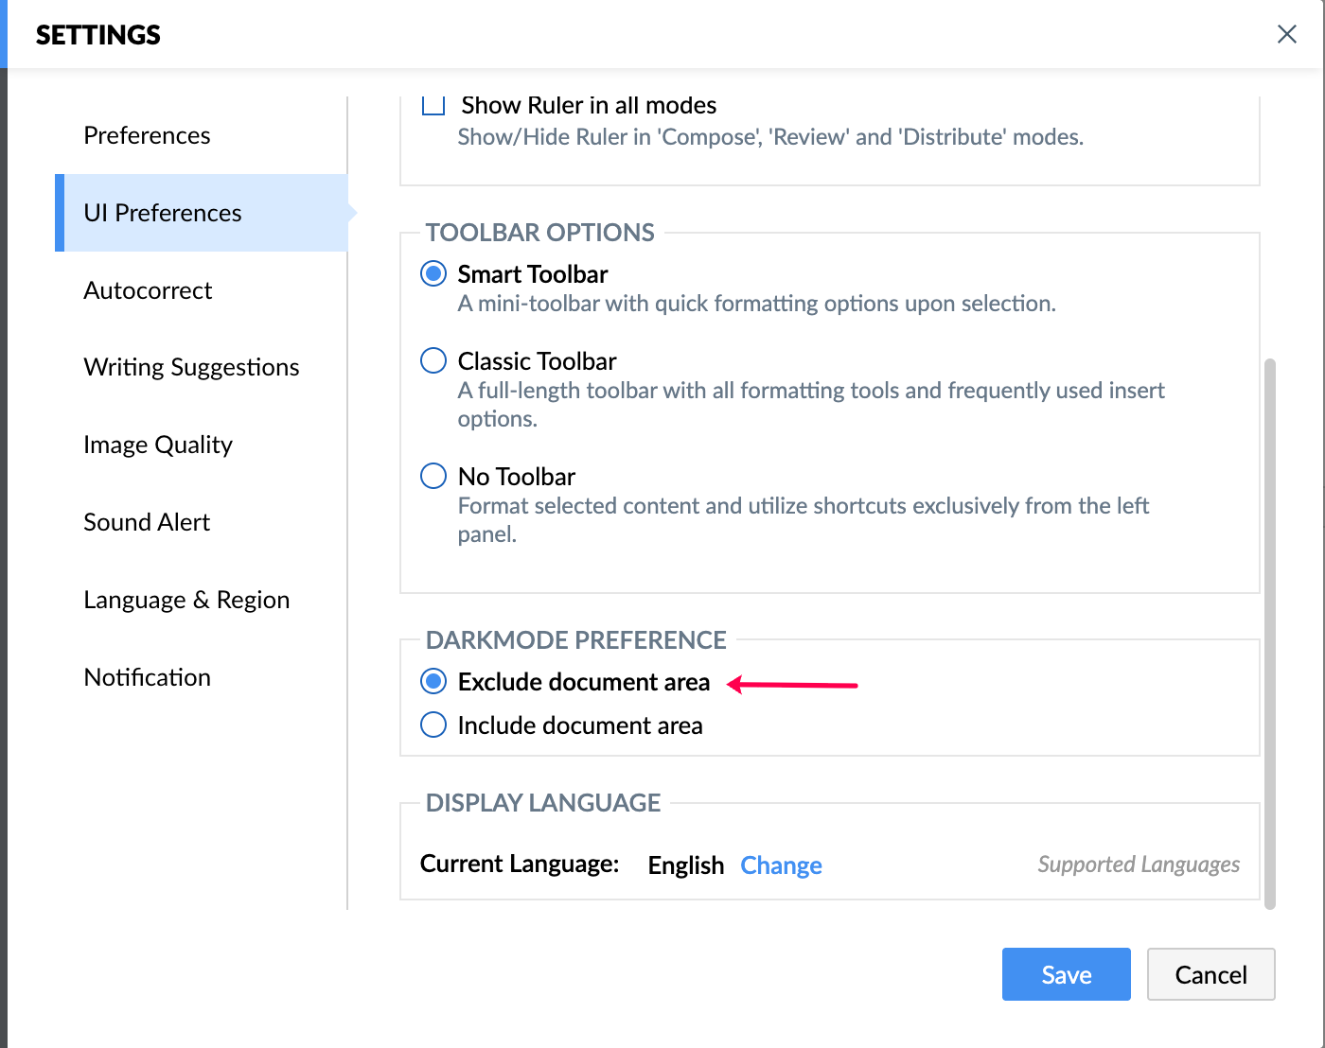Switch to UI Preferences section
Image resolution: width=1325 pixels, height=1048 pixels.
click(x=163, y=213)
